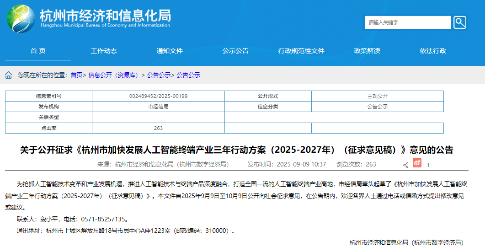Click the share icon beside view count

click(x=405, y=165)
